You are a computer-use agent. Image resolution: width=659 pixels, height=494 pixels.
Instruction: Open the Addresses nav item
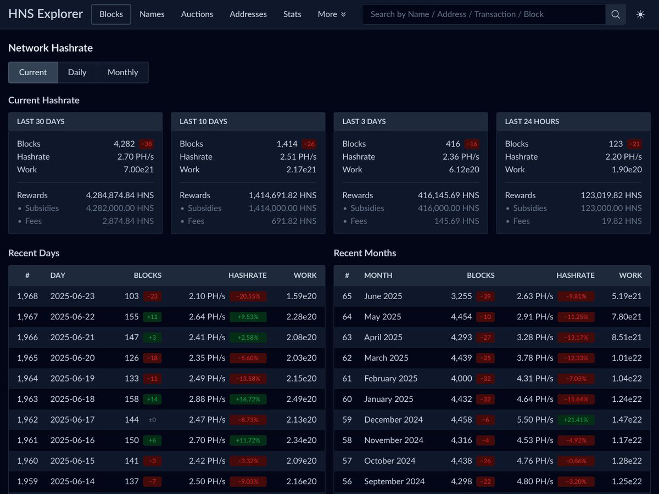(248, 14)
